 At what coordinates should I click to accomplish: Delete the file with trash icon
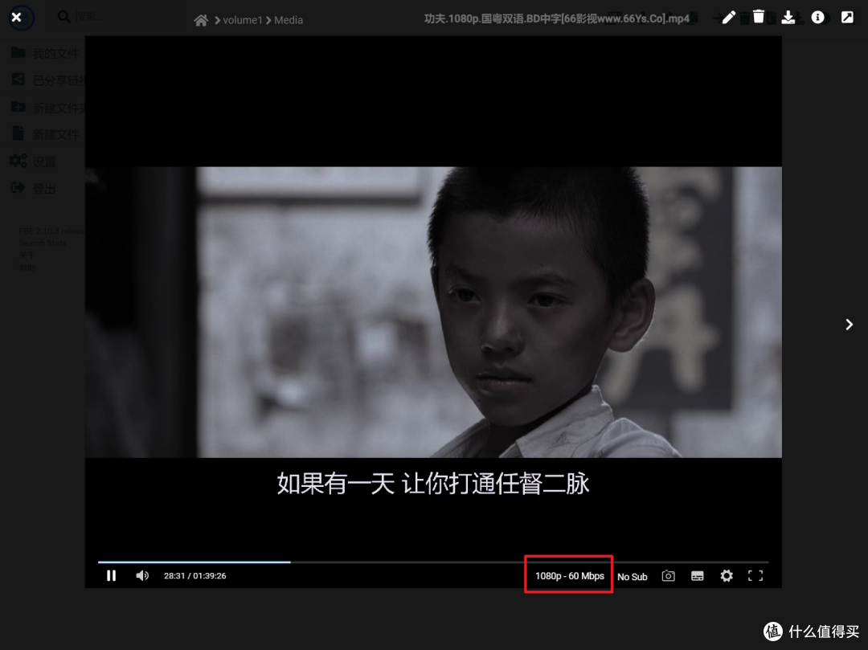point(759,17)
